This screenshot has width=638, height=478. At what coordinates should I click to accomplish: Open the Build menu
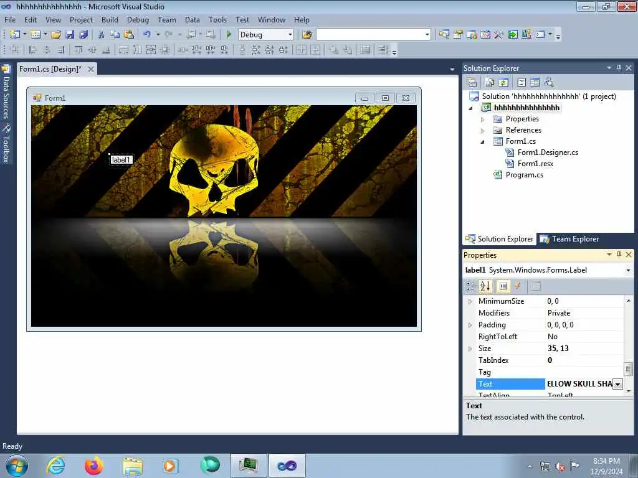(x=110, y=19)
